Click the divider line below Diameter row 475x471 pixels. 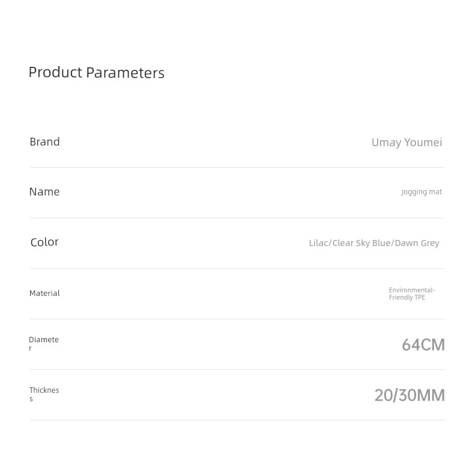click(x=237, y=369)
